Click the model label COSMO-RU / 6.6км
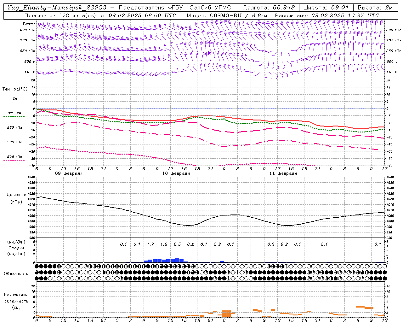The width and height of the screenshot is (403, 323). [239, 15]
